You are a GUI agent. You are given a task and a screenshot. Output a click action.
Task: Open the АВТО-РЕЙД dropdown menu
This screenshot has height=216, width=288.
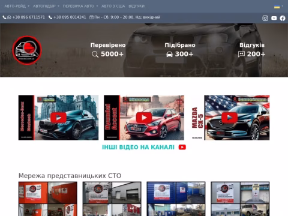tap(17, 6)
